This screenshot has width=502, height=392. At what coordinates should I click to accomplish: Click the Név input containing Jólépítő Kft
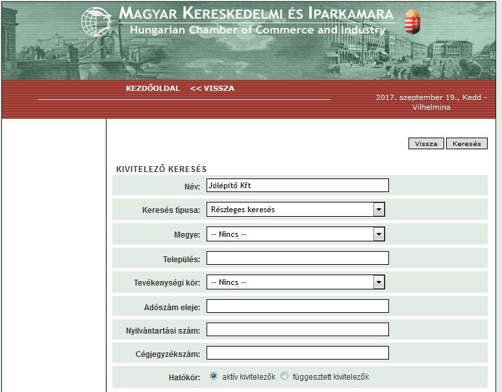point(297,186)
